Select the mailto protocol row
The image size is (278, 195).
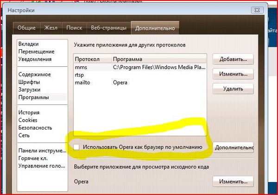tap(140, 83)
